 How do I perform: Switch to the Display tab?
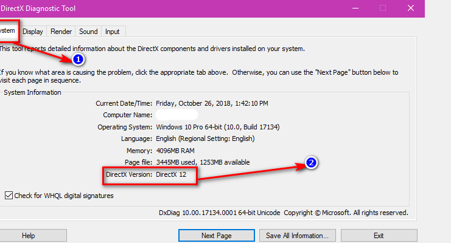click(32, 32)
